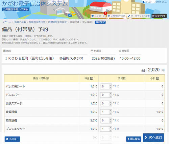169x144 pixels.
Task: Open ご利用の手引き guide link
Action: tap(116, 16)
